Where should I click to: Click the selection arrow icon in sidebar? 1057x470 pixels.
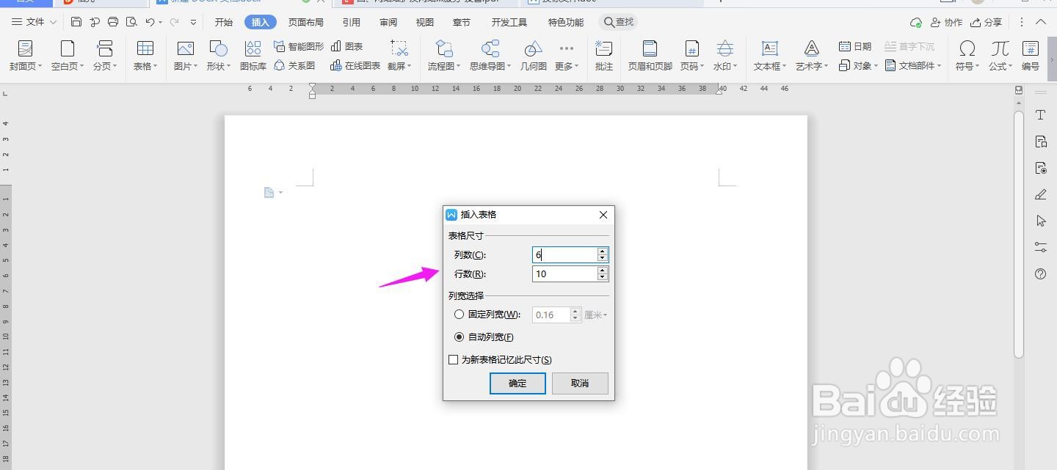tap(1041, 221)
